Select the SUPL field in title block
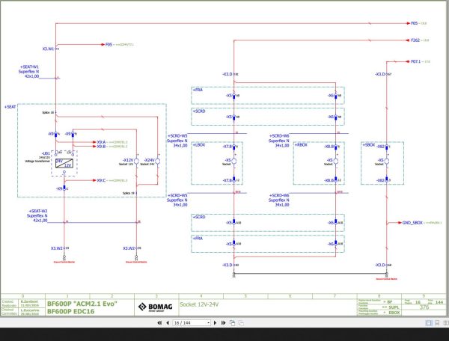Screen dimensions: 449x341 [x=394, y=307]
